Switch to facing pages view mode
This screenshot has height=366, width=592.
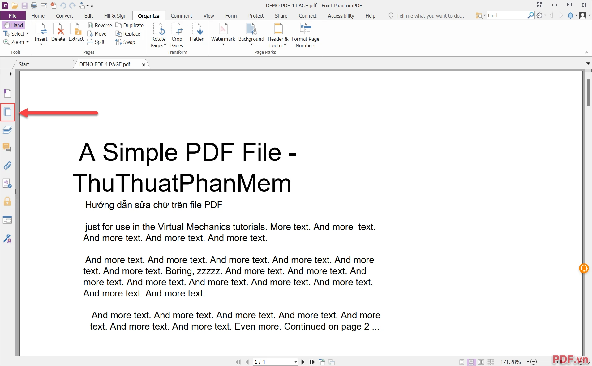481,362
